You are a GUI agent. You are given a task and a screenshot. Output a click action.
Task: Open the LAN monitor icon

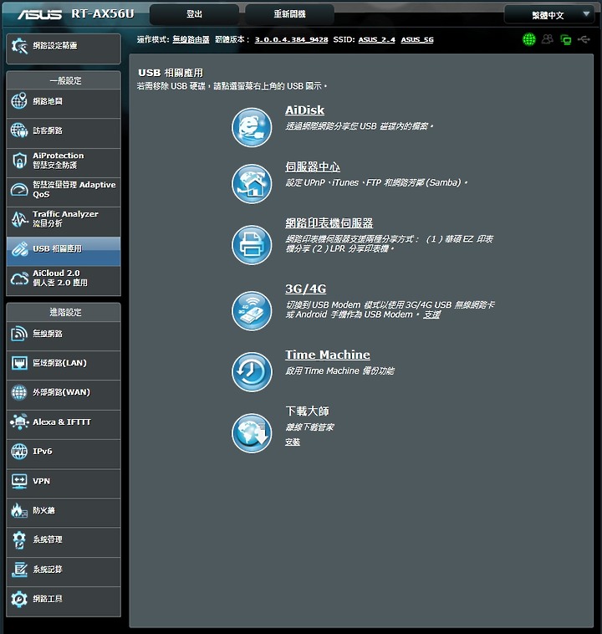click(x=19, y=363)
